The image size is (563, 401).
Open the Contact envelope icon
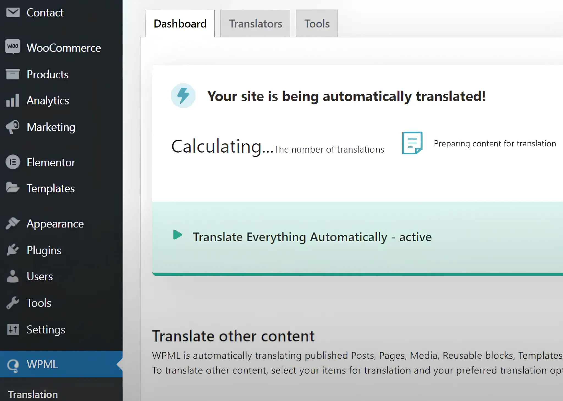tap(13, 12)
